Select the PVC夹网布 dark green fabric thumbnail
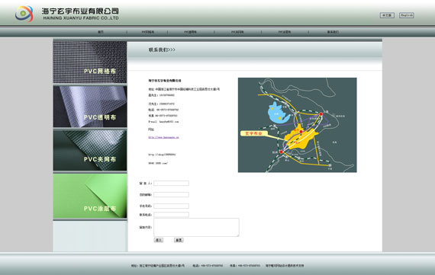The width and height of the screenshot is (435, 275). coord(90,150)
